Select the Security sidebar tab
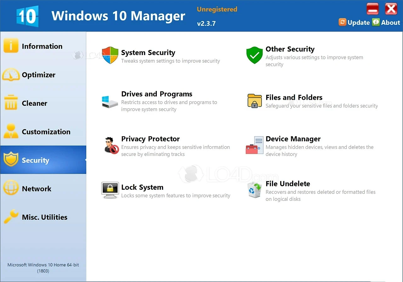The height and width of the screenshot is (282, 403). [35, 160]
